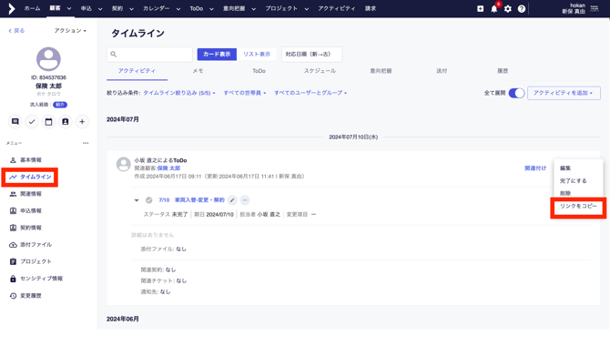Open help question mark icon

522,8
